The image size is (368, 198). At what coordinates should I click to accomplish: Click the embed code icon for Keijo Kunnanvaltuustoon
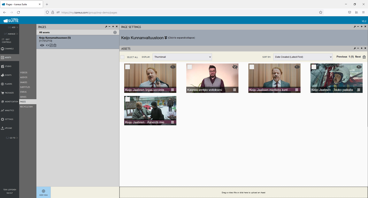(47, 45)
